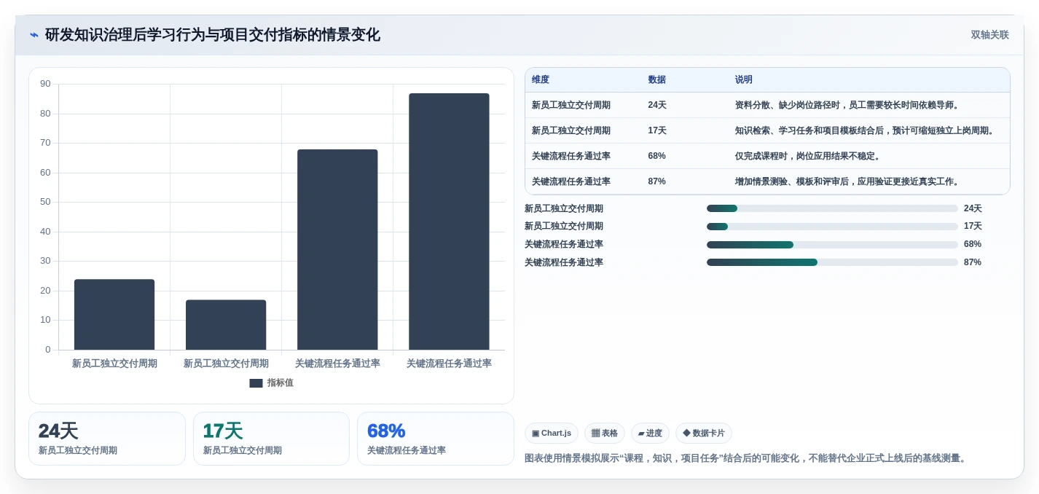Click the 进度 chip

click(650, 434)
